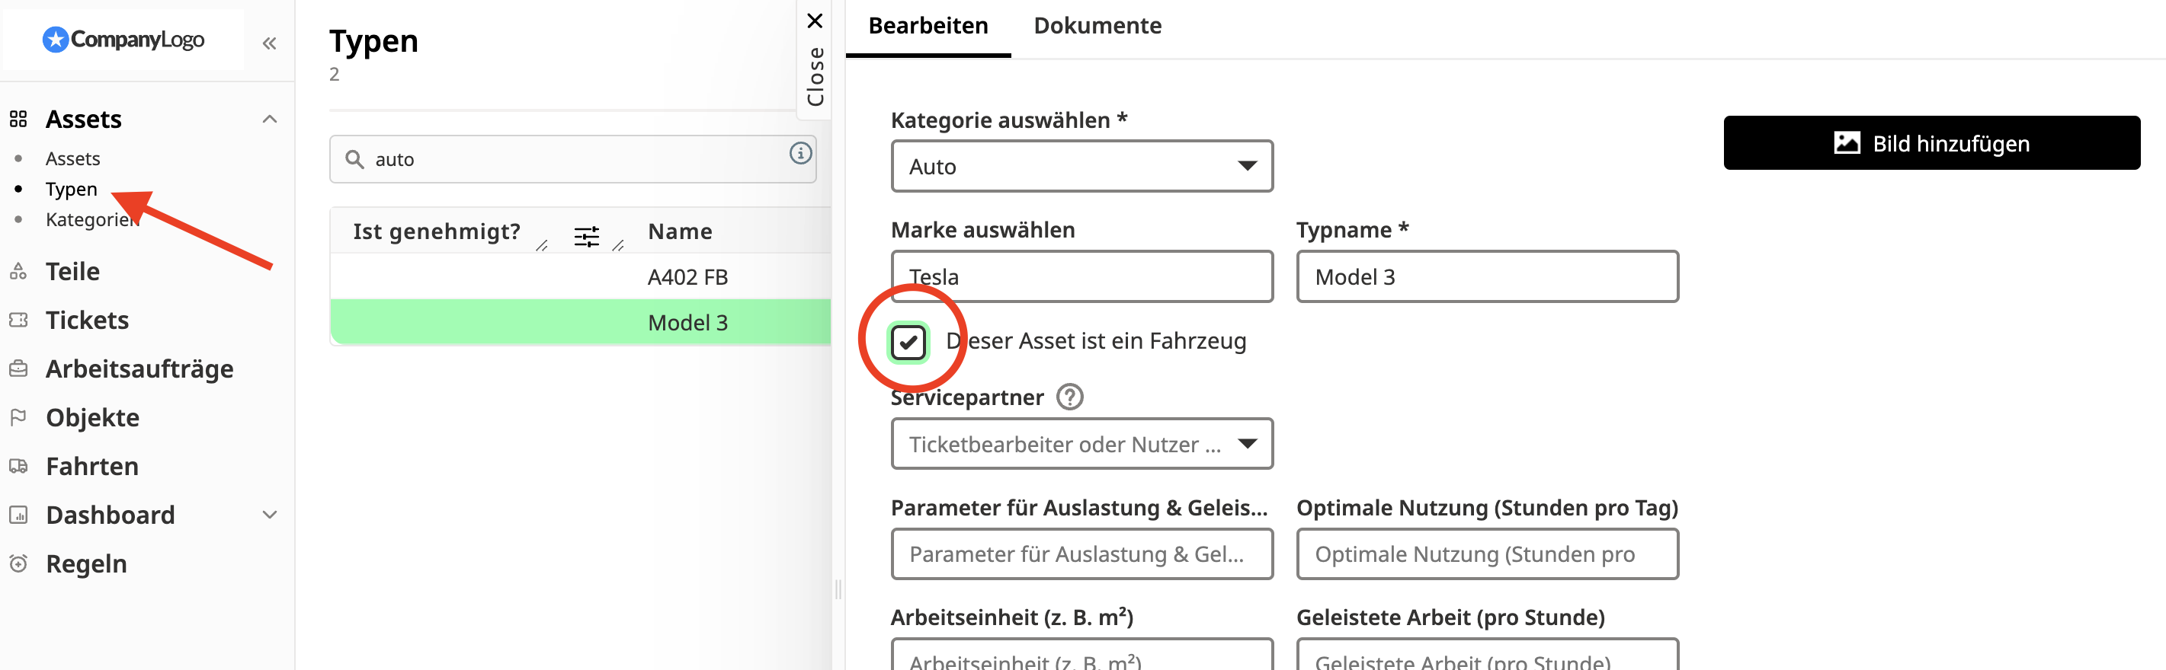Go to Kategorien in the sidebar
Screen dimensions: 2166x670
coord(91,220)
